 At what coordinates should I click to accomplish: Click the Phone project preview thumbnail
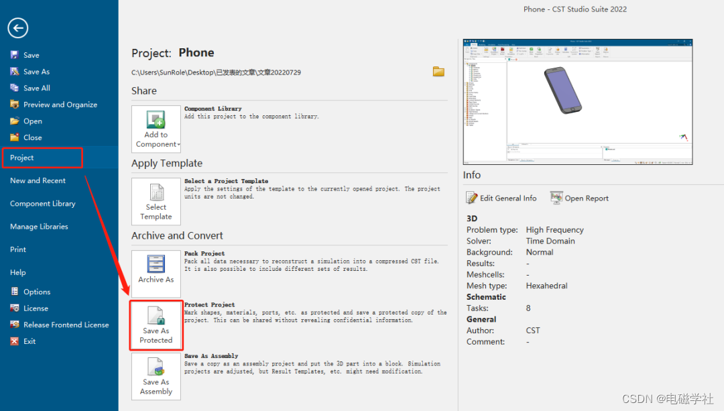click(x=578, y=102)
